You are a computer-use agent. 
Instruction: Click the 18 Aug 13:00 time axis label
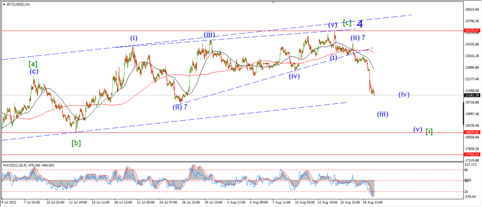pos(374,203)
